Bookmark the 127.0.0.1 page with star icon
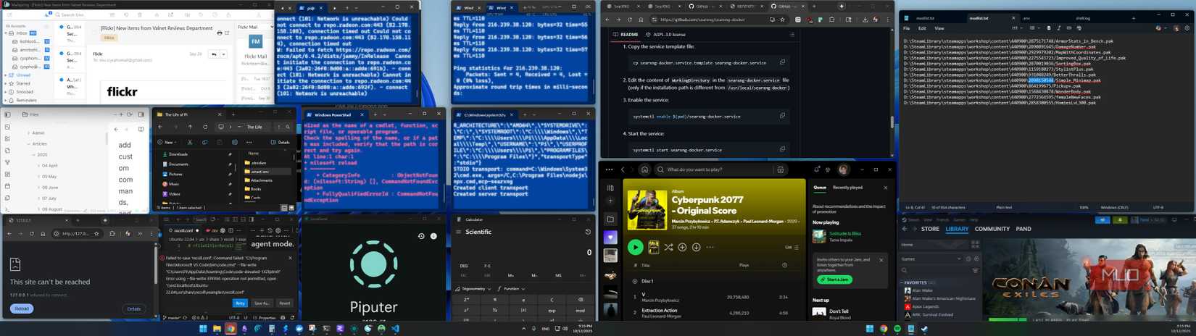The image size is (1196, 336). click(x=96, y=234)
